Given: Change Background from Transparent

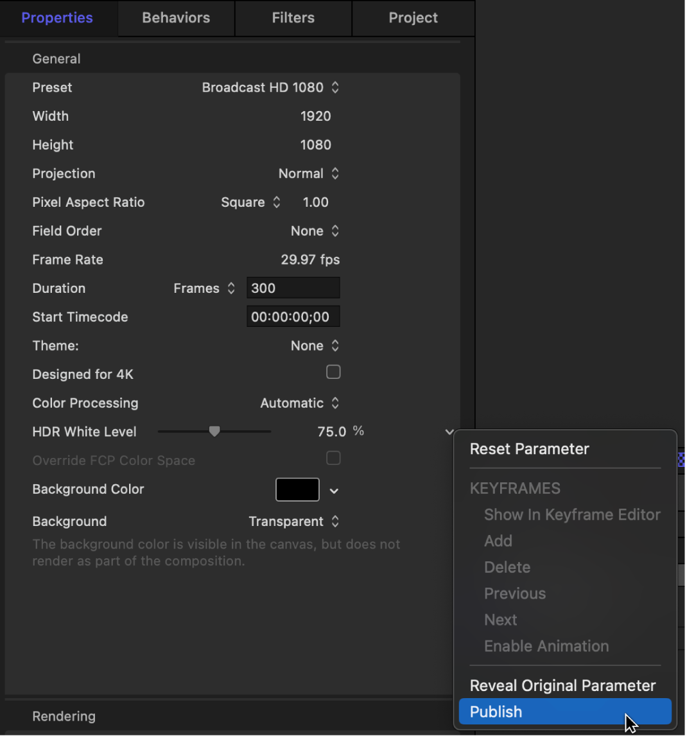Looking at the screenshot, I should tap(294, 521).
